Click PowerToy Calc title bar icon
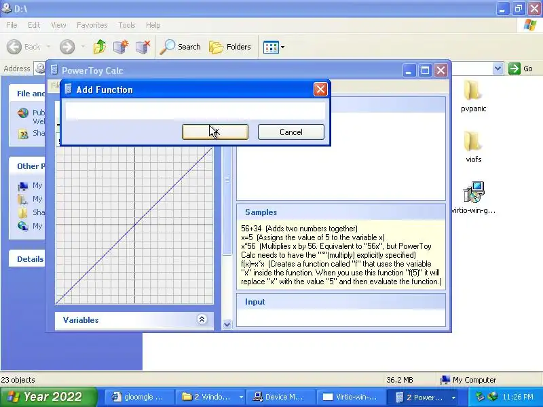This screenshot has width=543, height=407. [54, 71]
